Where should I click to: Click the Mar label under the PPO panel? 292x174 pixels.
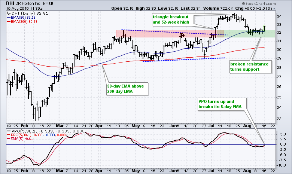point(60,171)
